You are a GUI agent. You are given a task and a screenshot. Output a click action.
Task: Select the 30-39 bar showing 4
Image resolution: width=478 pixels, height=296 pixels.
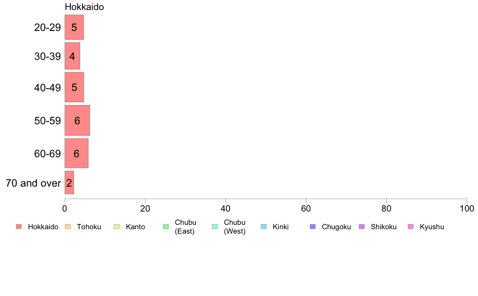[x=72, y=56]
